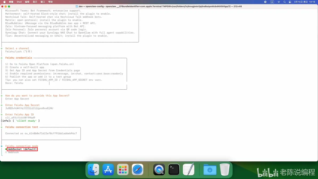
Task: Zoom the Terminal window with green button
Action: pos(9,6)
